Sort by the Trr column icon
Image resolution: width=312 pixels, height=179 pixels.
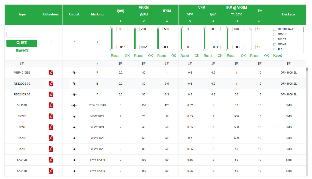pyautogui.click(x=260, y=64)
